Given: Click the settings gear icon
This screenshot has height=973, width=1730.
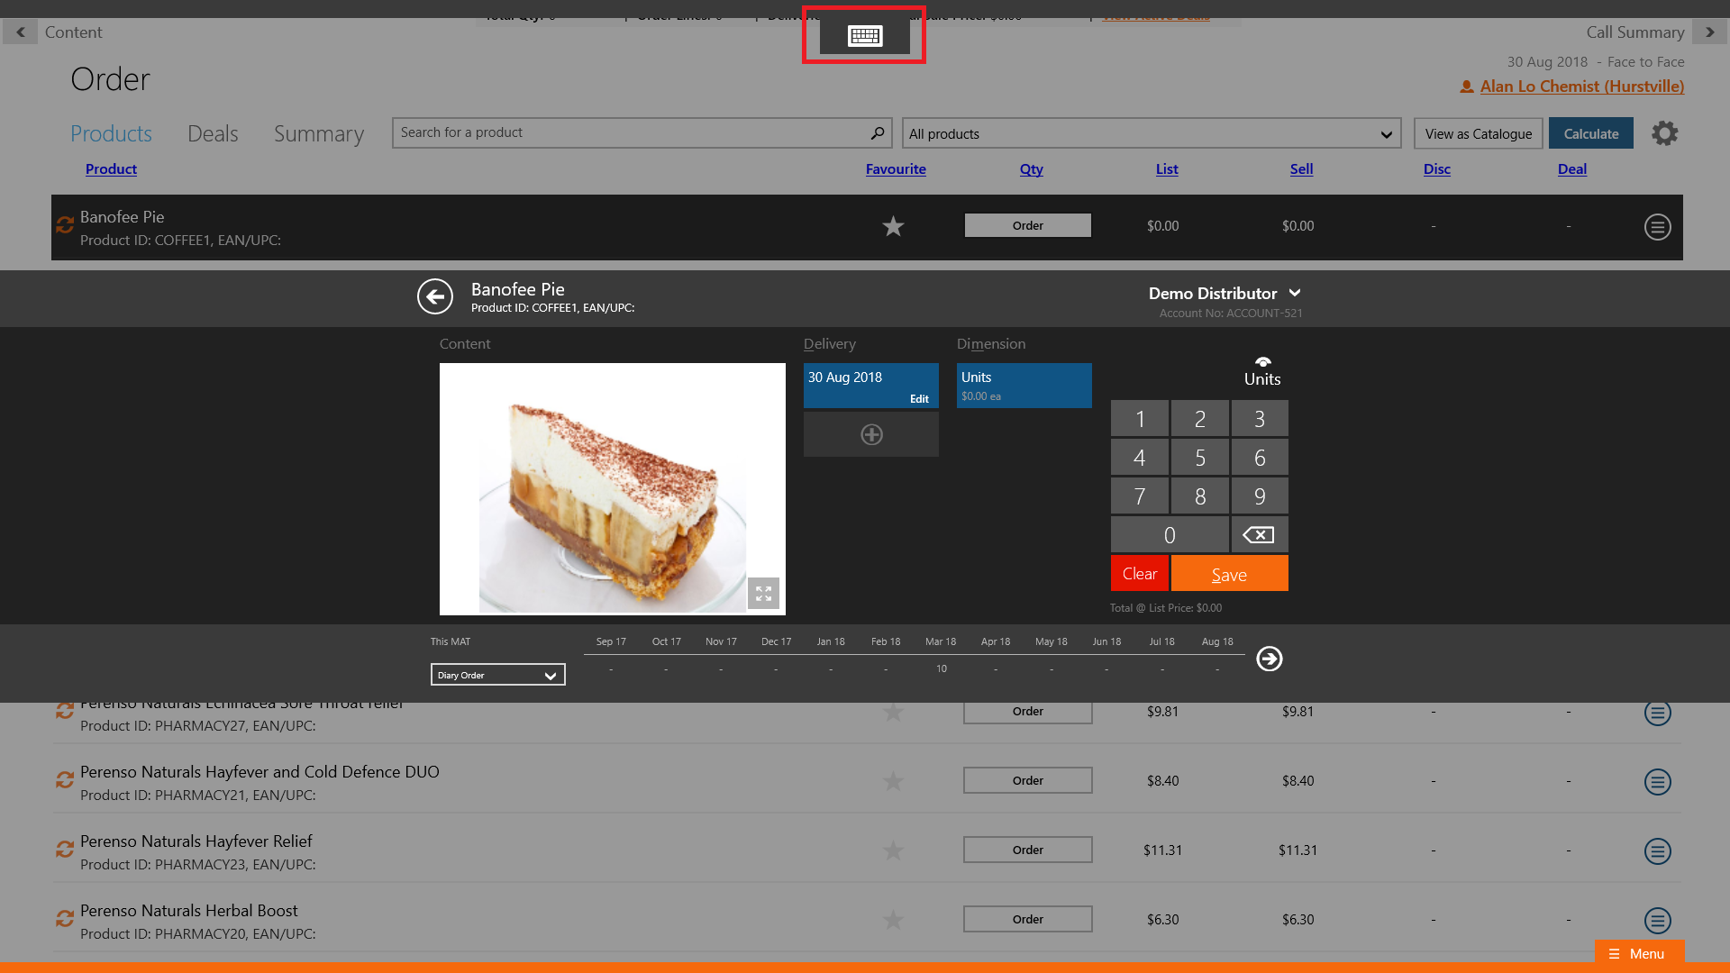Looking at the screenshot, I should tap(1664, 133).
